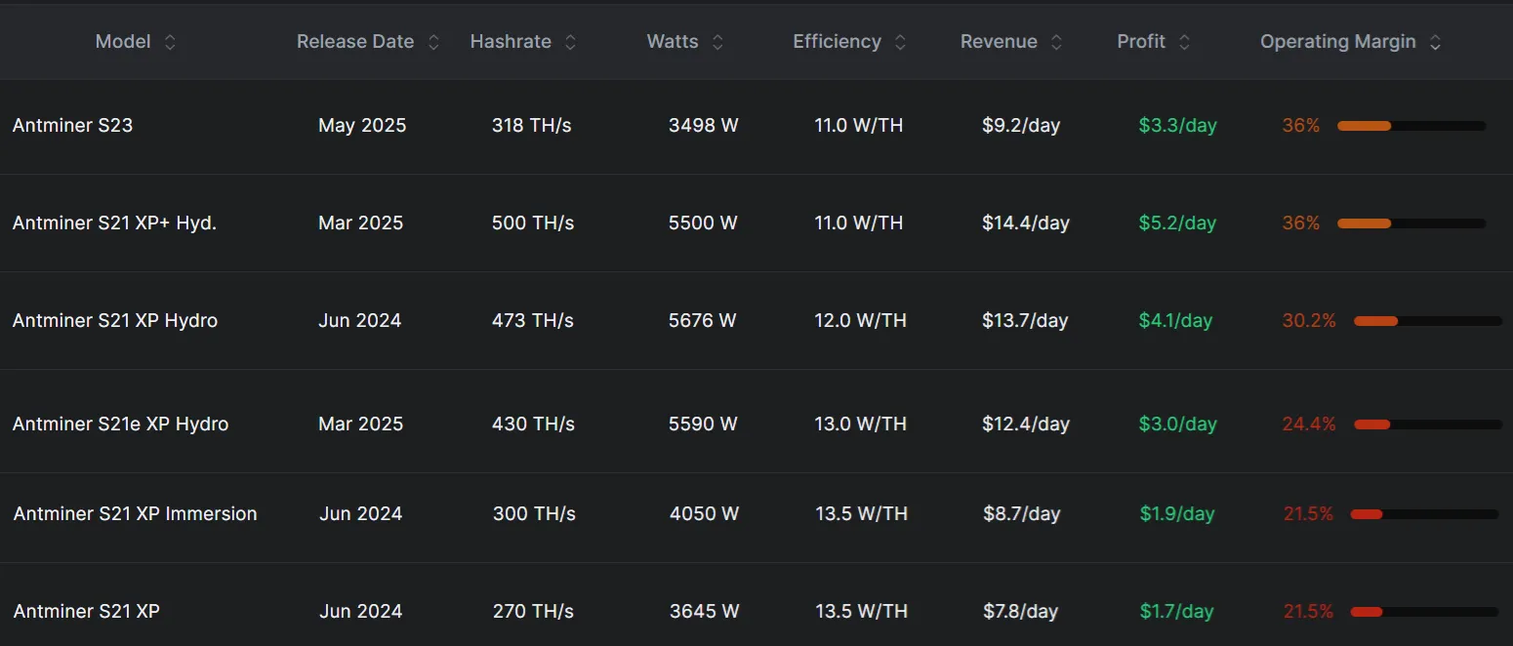Click the sort icon beside Profit header

(1183, 41)
